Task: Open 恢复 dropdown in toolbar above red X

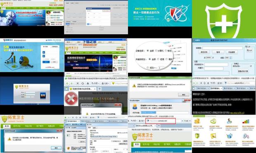Action: (x=95, y=84)
